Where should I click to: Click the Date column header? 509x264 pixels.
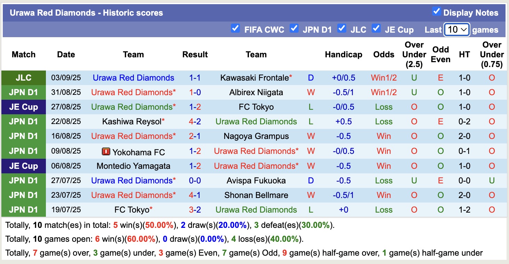(x=66, y=54)
